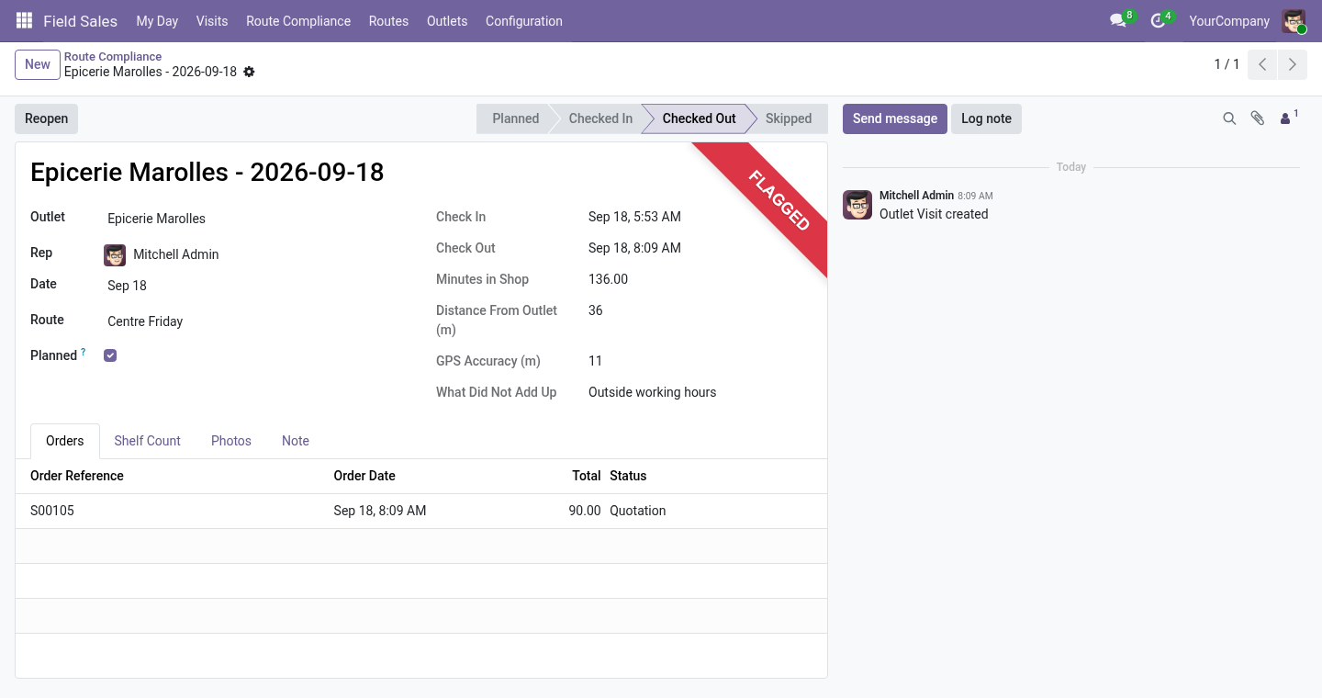Click the Reopen button

point(47,118)
